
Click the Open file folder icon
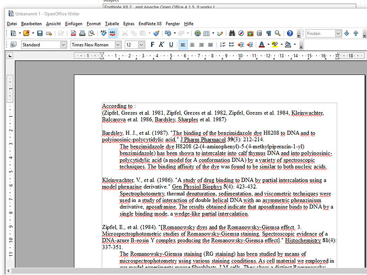pyautogui.click(x=26, y=34)
